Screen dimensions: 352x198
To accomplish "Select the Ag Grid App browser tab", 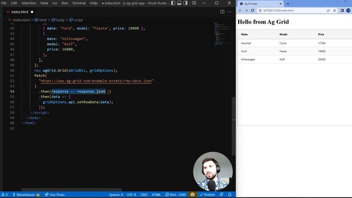I will (260, 4).
